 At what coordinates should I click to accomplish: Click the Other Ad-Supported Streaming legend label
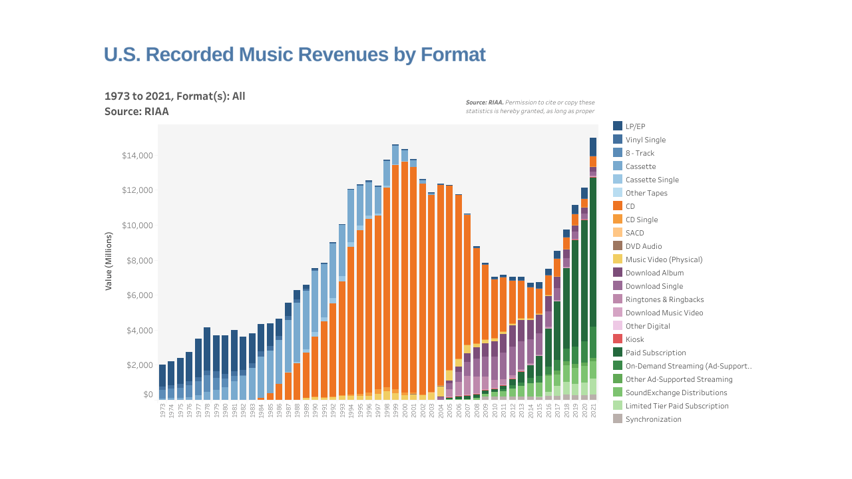tap(679, 379)
